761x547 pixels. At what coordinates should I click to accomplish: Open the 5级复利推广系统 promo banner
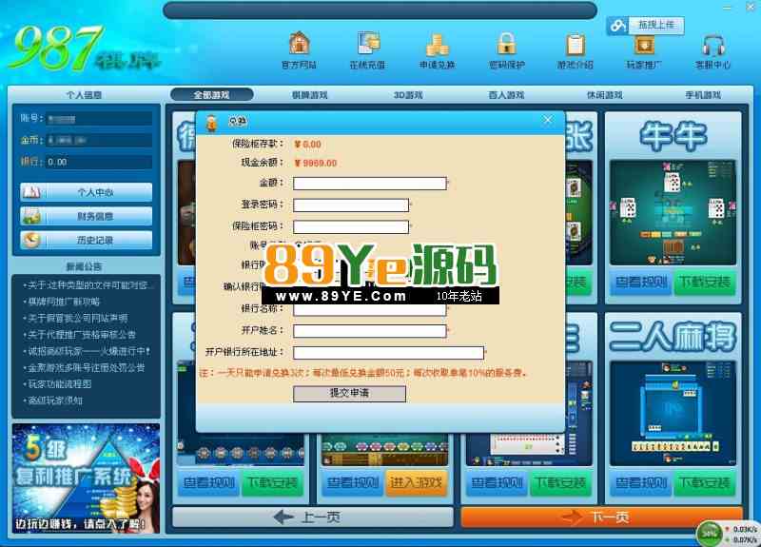(x=86, y=479)
